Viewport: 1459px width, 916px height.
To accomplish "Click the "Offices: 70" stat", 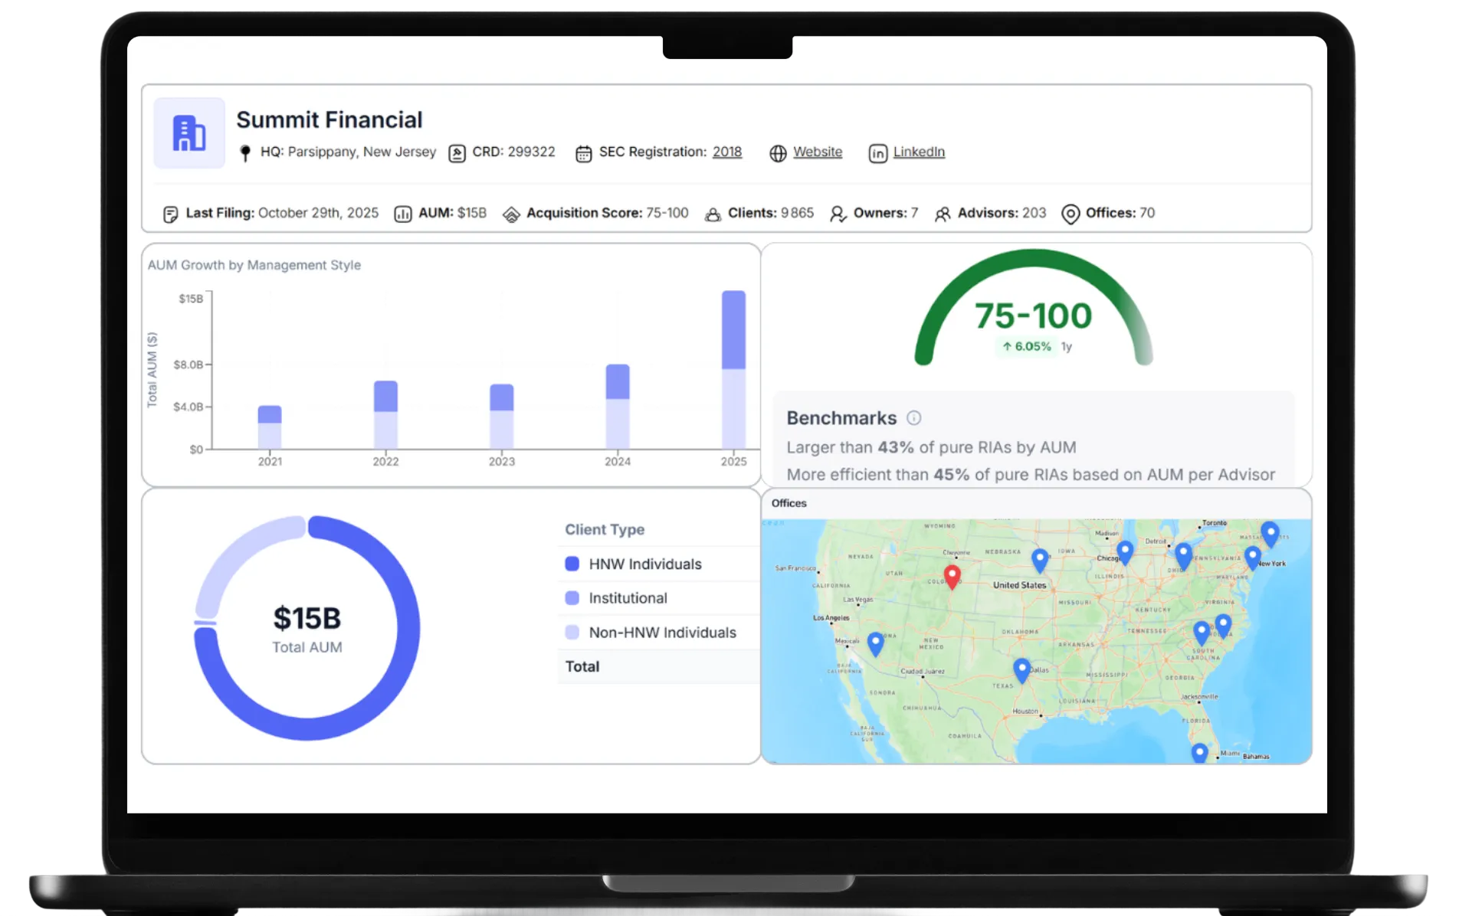I will 1120,213.
